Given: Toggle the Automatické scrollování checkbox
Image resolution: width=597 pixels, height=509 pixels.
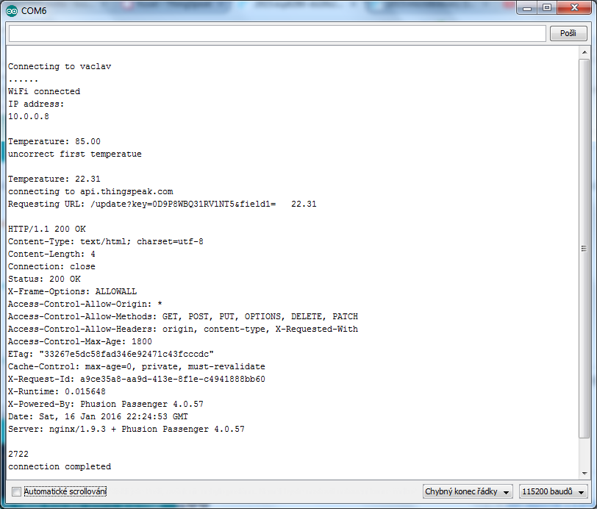Looking at the screenshot, I should tap(16, 491).
